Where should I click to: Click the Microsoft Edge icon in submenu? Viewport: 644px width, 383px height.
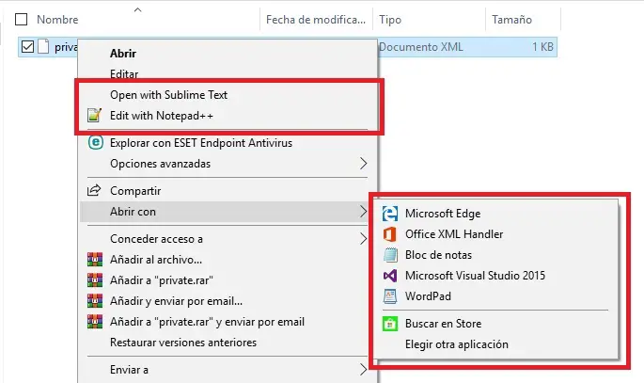coord(389,214)
